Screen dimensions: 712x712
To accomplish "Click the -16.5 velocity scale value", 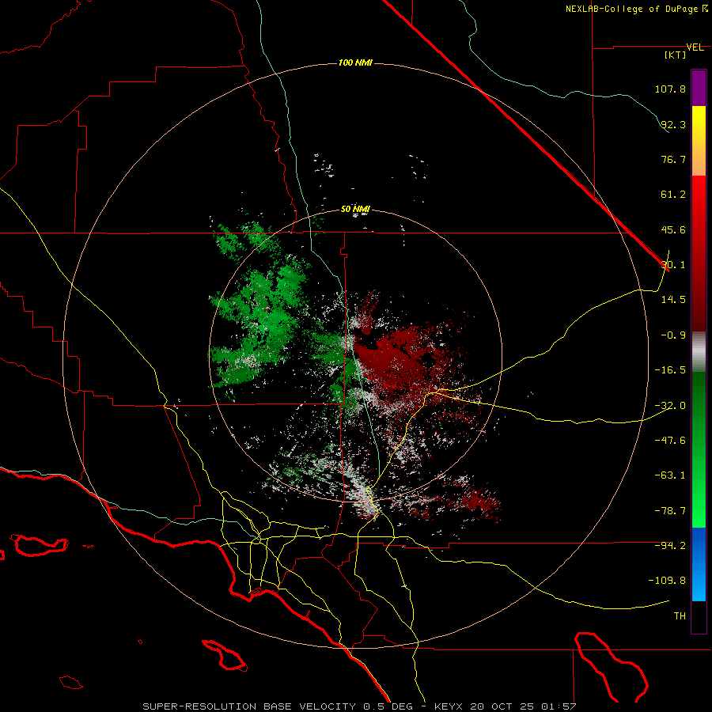I will click(x=670, y=370).
